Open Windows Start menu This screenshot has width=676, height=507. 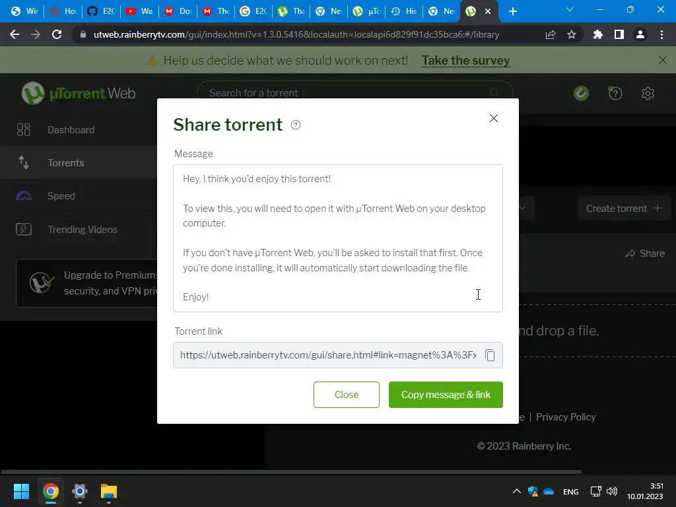[x=21, y=491]
